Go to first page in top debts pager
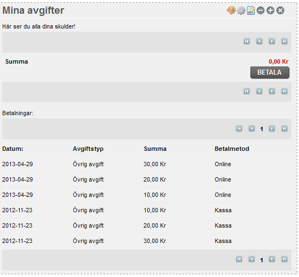The width and height of the screenshot is (299, 277). click(x=246, y=42)
